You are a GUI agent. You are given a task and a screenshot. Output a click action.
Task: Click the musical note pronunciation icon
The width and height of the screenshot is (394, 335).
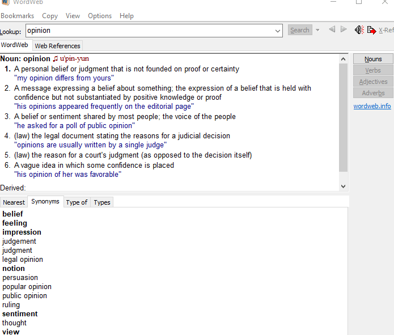click(x=56, y=59)
